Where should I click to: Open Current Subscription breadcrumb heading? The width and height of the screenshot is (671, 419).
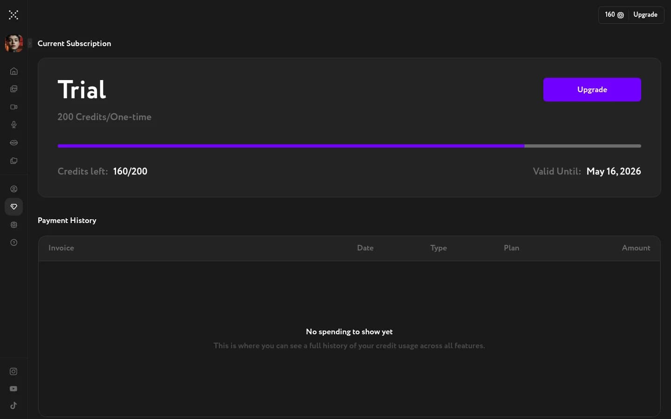(x=74, y=43)
